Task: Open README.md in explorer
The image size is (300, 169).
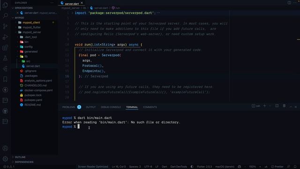Action: pos(32,105)
